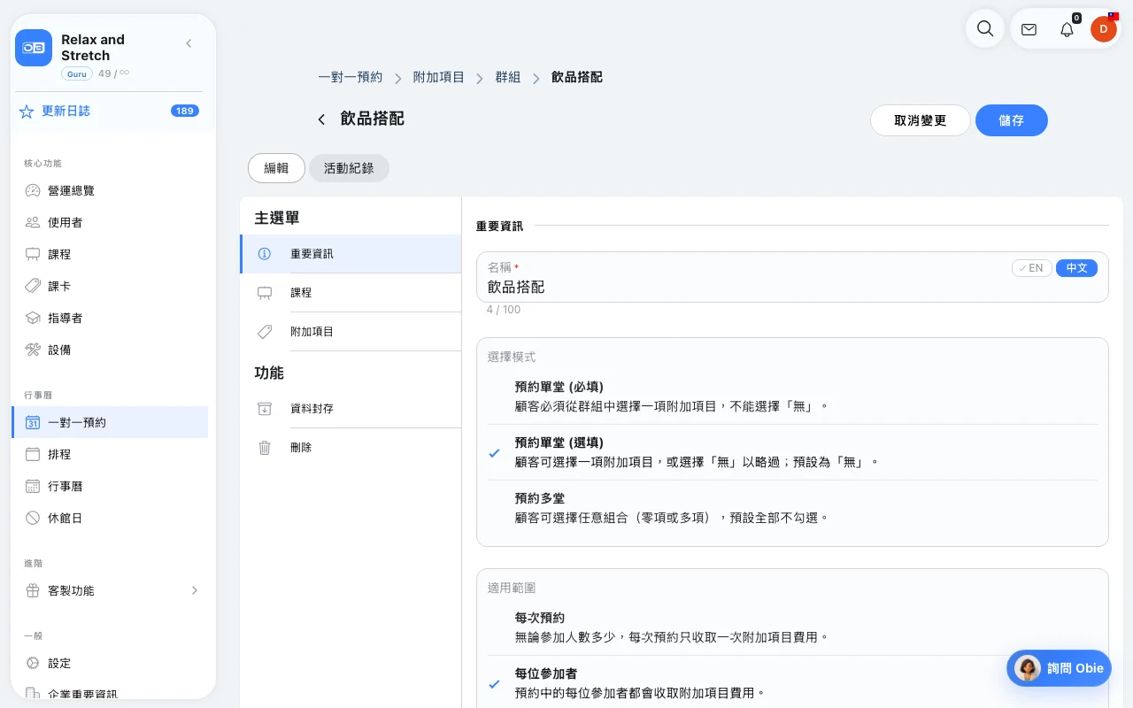Select 預約單堂 (選填) mode option

click(792, 452)
